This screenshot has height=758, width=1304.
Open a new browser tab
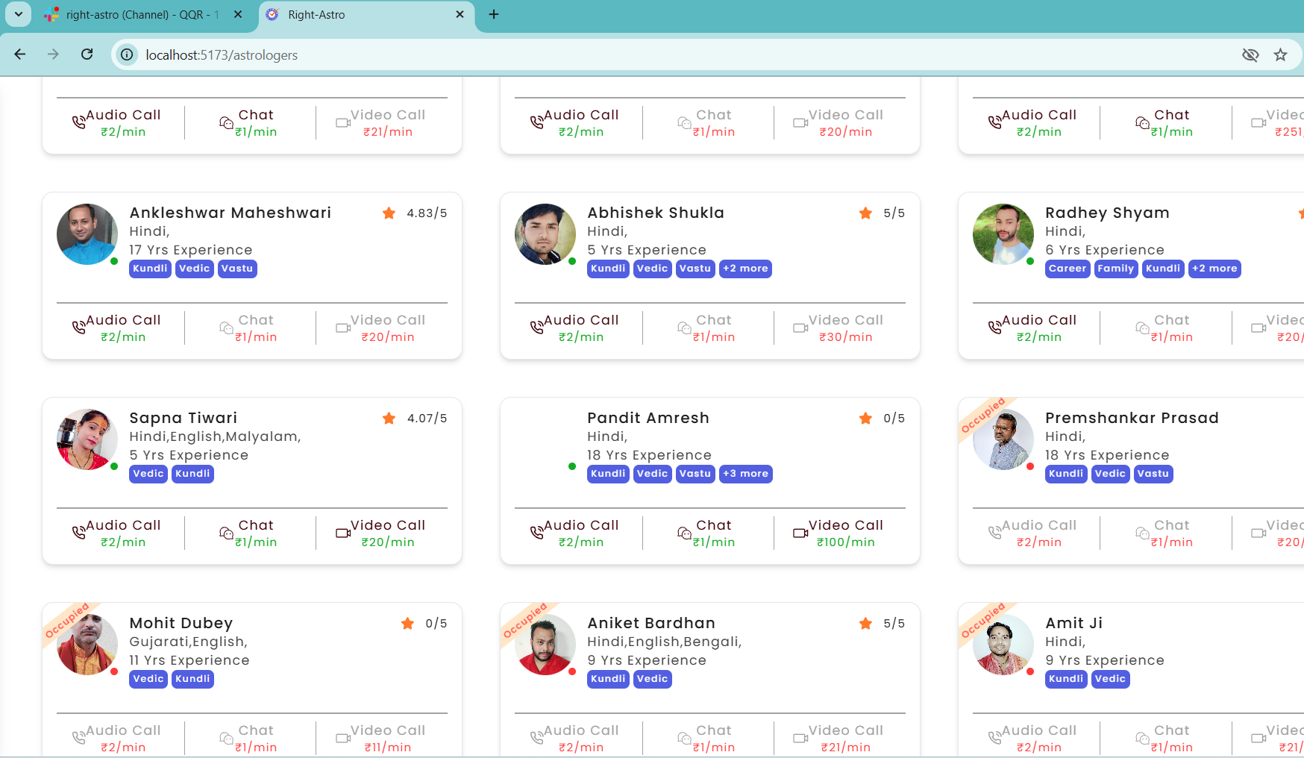[494, 14]
